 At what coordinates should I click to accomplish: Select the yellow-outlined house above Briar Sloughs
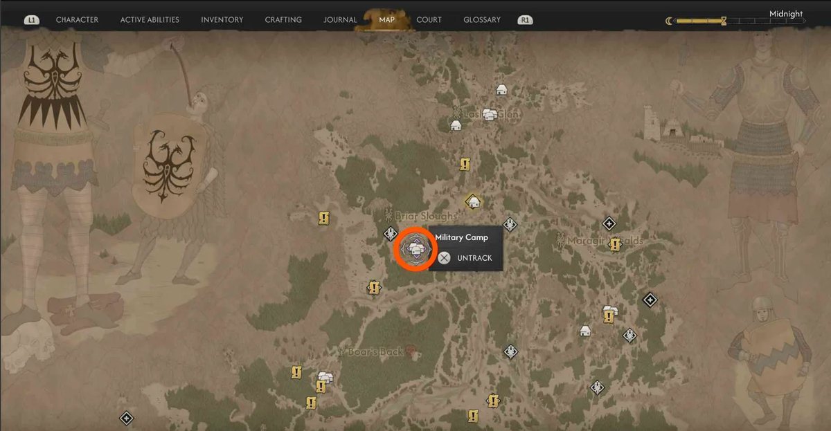point(474,201)
